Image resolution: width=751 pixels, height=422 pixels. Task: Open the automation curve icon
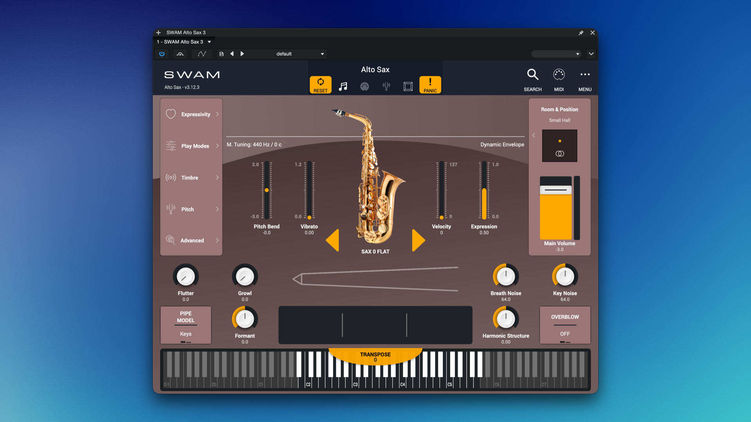click(x=202, y=54)
